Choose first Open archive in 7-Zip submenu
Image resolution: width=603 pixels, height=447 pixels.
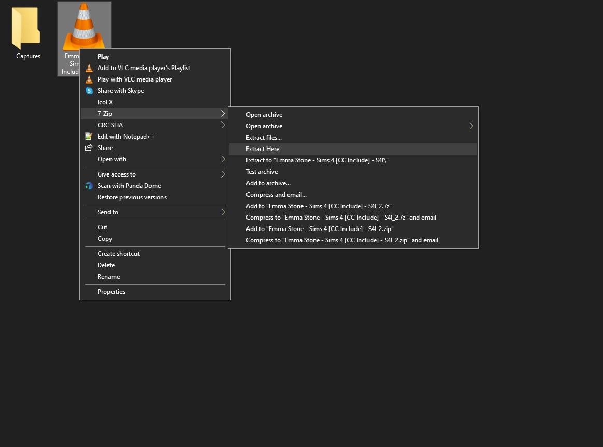tap(353, 115)
